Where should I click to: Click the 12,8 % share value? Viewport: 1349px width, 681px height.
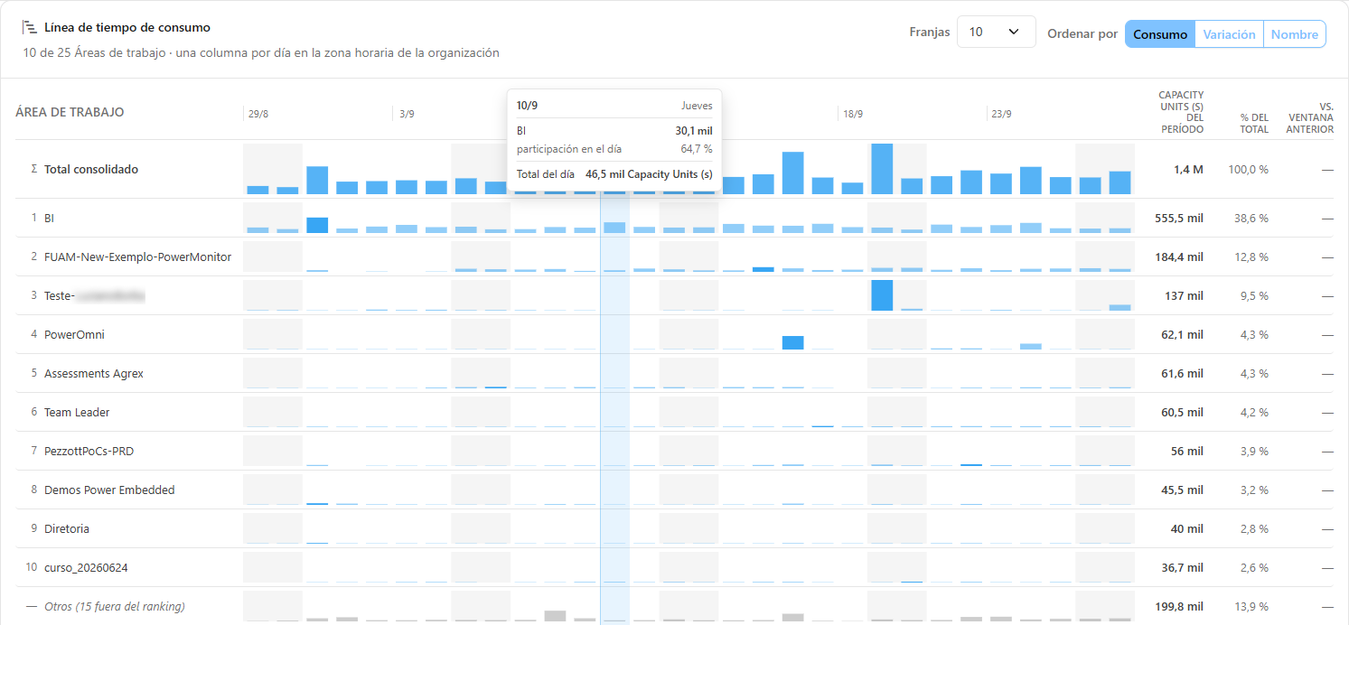pos(1251,257)
